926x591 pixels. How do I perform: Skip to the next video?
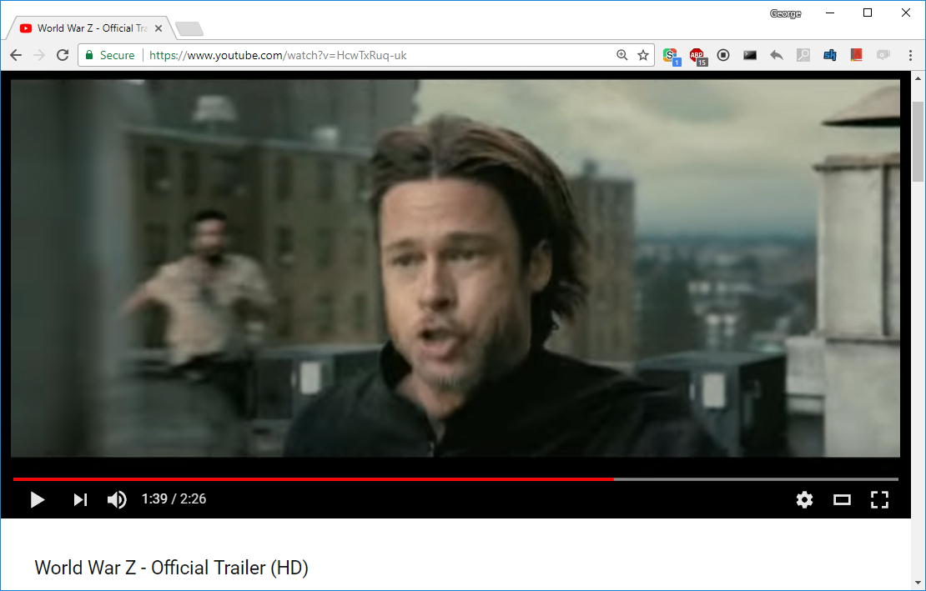tap(80, 499)
